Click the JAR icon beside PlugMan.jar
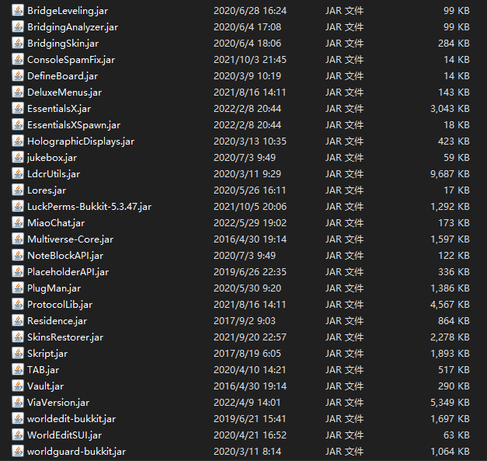Image resolution: width=487 pixels, height=461 pixels. coord(18,288)
